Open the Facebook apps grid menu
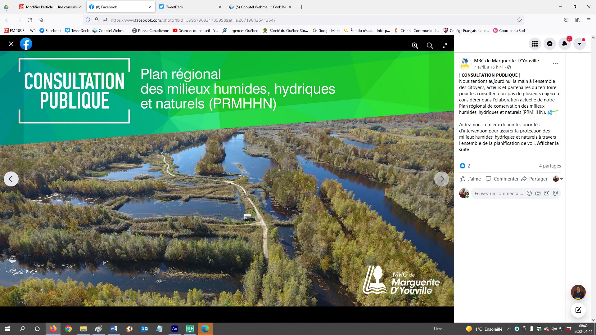596x335 pixels. click(x=535, y=44)
